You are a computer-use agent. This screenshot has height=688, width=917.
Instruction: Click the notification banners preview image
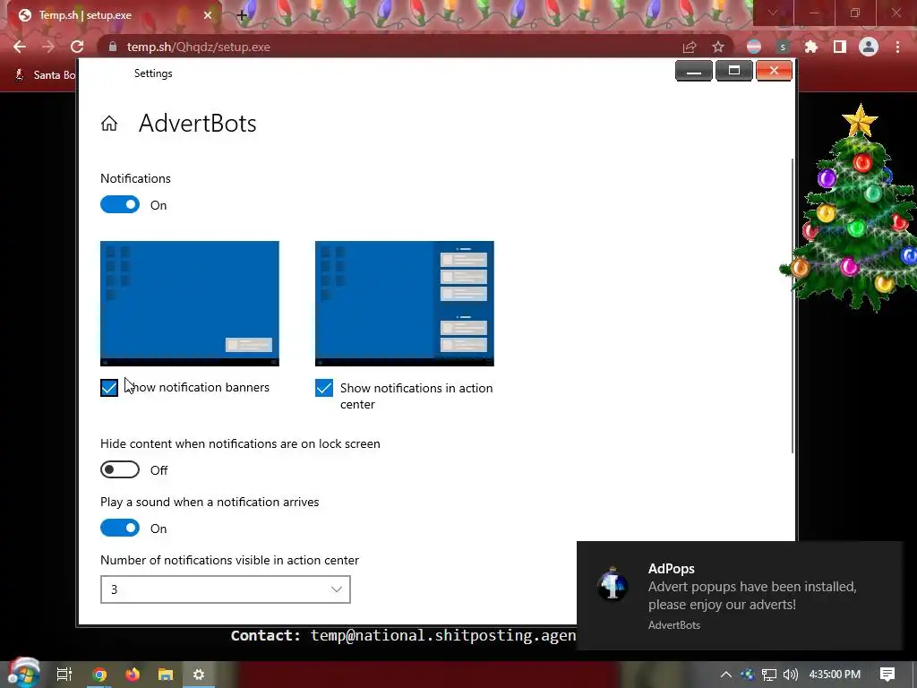190,304
